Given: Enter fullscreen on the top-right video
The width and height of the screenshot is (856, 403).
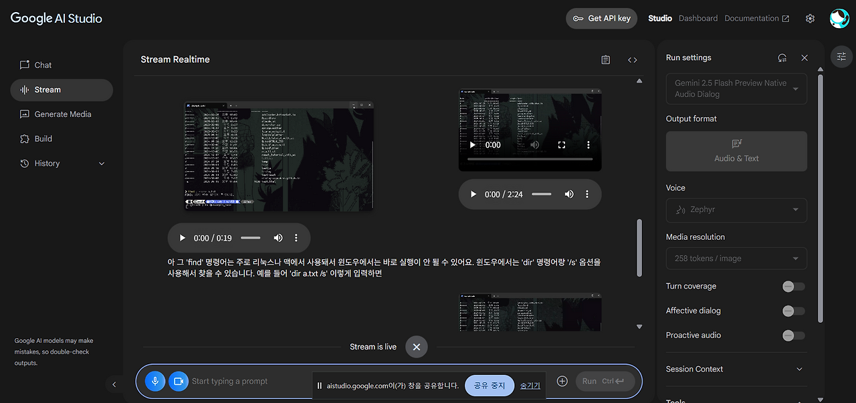Looking at the screenshot, I should [562, 145].
